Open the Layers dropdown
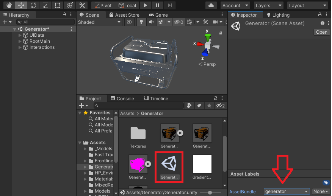This screenshot has height=196, width=332. click(x=268, y=6)
